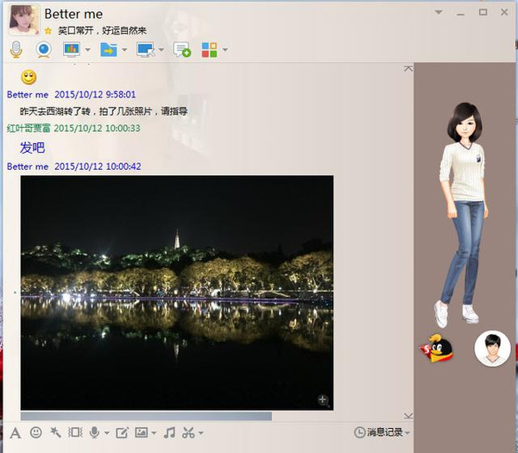Image resolution: width=518 pixels, height=453 pixels.
Task: Expand the send picture dropdown arrow
Action: click(154, 433)
